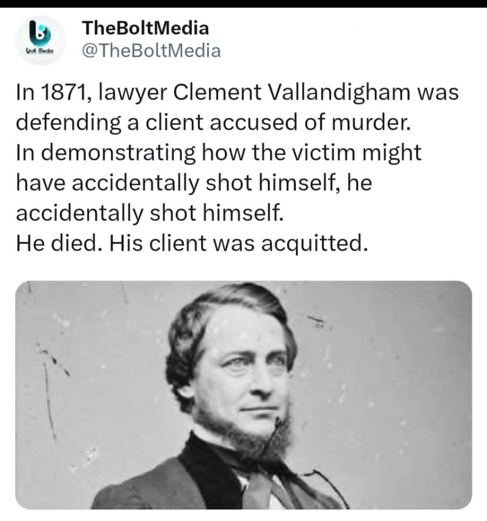Open the Bolt Media profile avatar
This screenshot has width=487, height=521.
[x=40, y=40]
